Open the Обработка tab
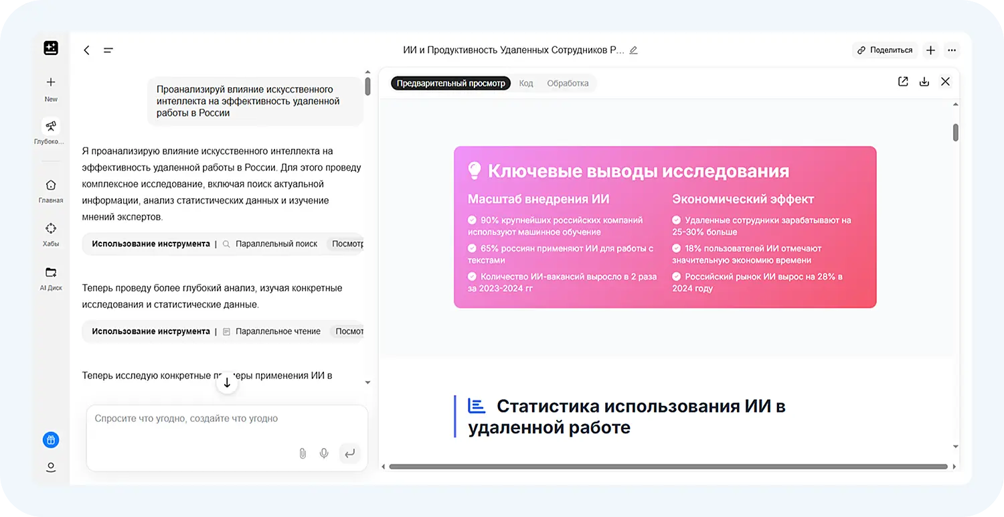This screenshot has width=1004, height=517. (x=568, y=82)
